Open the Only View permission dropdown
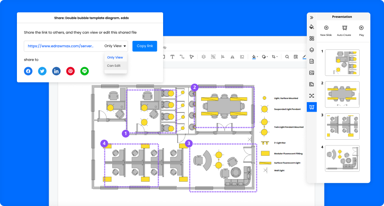Screen dimensions: 384x206 pyautogui.click(x=115, y=46)
